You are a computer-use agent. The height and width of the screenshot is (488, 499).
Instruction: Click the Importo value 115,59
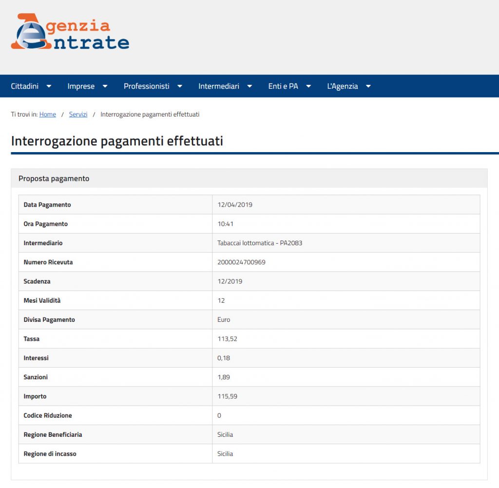pyautogui.click(x=227, y=396)
